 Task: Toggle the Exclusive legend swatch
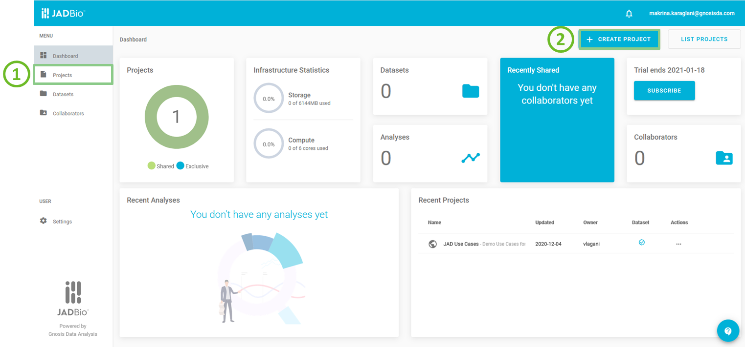pyautogui.click(x=180, y=166)
